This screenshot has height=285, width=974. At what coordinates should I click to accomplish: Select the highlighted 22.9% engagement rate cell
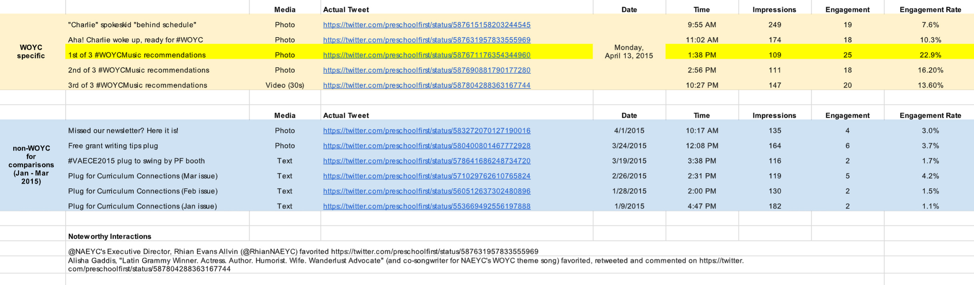930,55
